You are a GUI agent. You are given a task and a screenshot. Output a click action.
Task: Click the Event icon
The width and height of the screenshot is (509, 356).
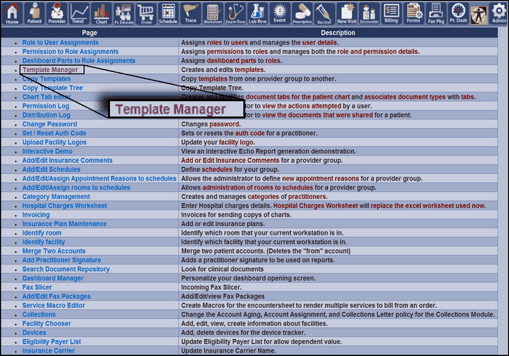[279, 13]
